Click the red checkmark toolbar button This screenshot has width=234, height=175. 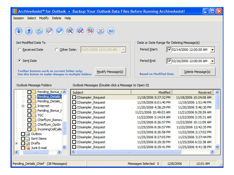click(x=49, y=31)
